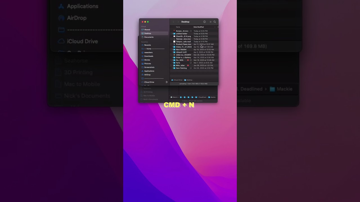Expand the Do...With folder
360x202 pixels.
click(172, 60)
